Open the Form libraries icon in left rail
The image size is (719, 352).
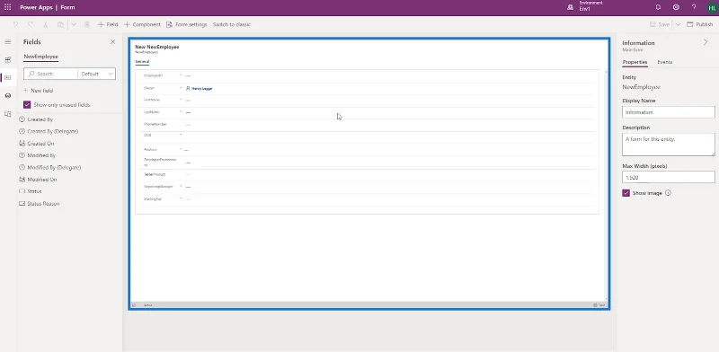[x=8, y=114]
